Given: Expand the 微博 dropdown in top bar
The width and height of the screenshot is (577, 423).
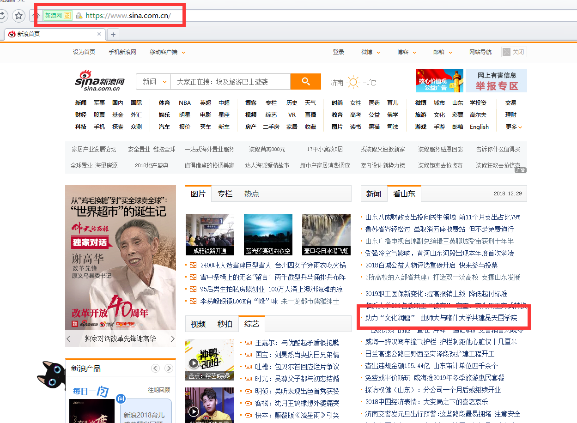Looking at the screenshot, I should pyautogui.click(x=370, y=52).
